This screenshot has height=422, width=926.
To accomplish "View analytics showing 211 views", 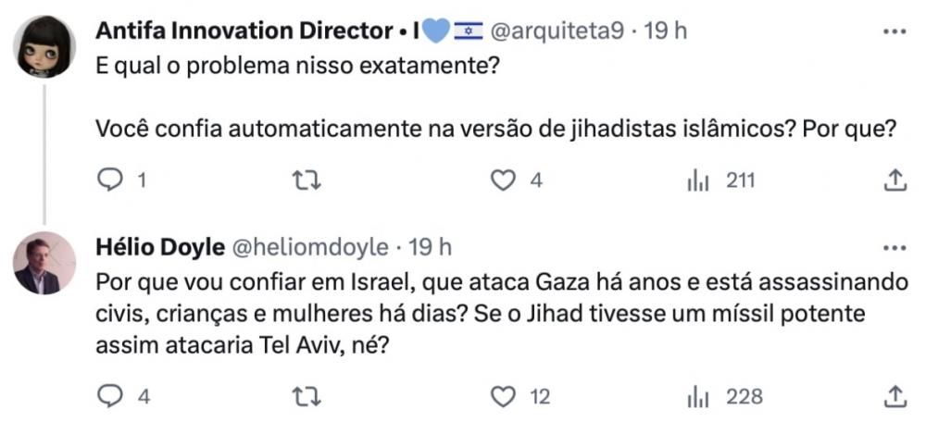I will point(697,181).
